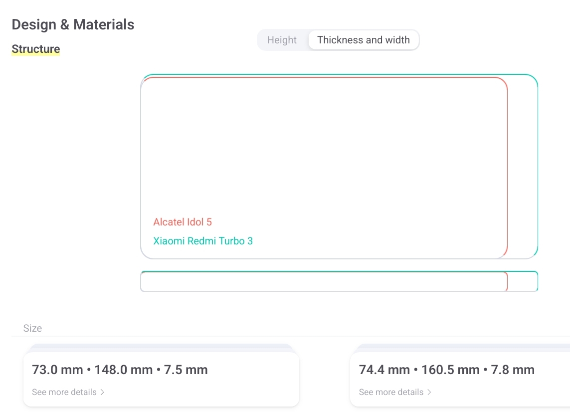
Task: Click the Xiaomi Redmi Turbo 3 label
Action: 203,241
